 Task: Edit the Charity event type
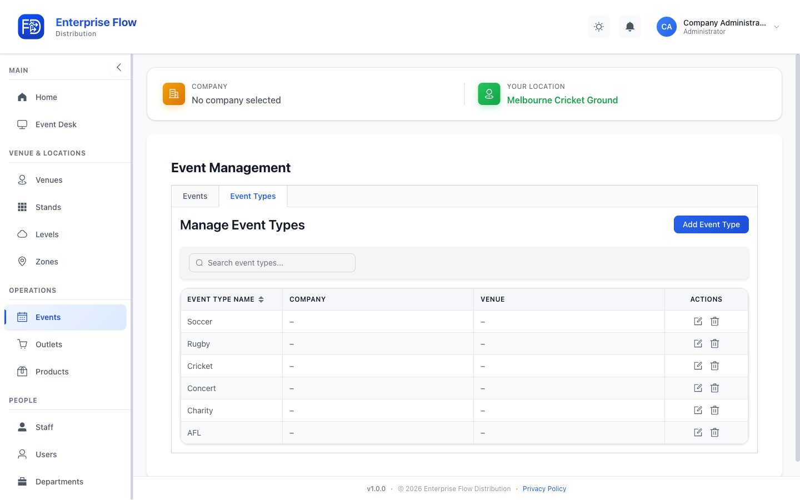(x=698, y=410)
